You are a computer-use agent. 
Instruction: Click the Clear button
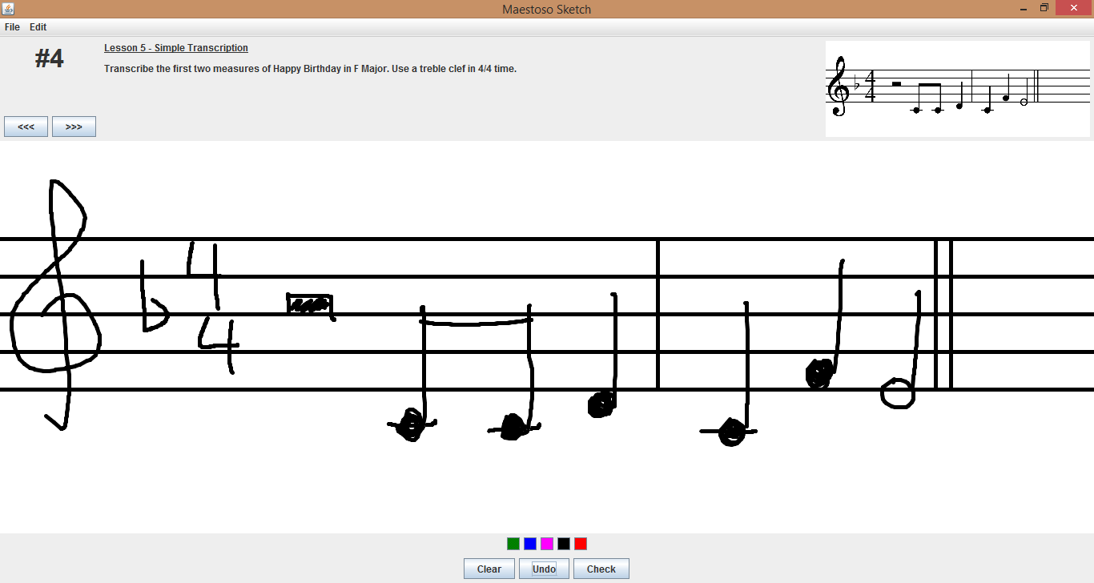489,569
